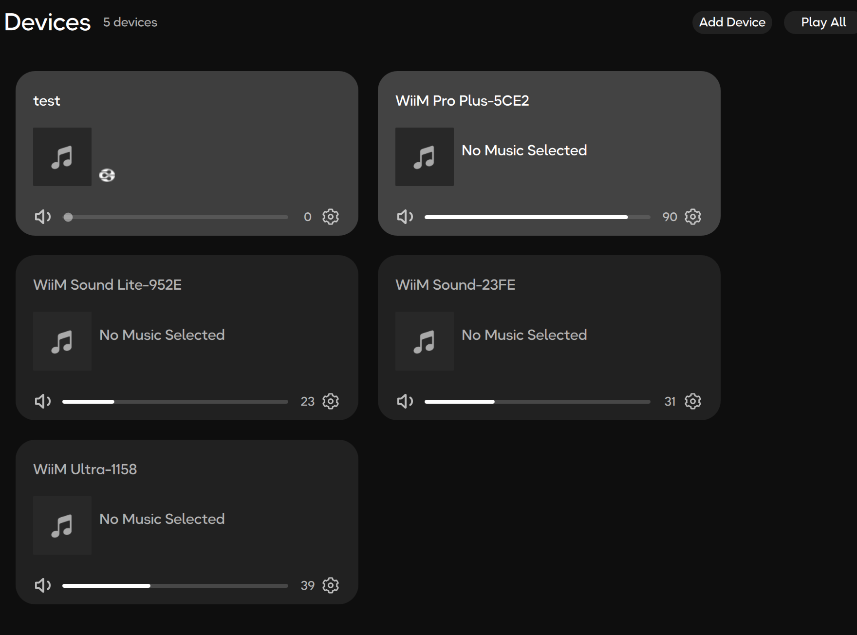Screen dimensions: 857x635
Task: Click volume value 31 on WiiM Sound-23FE
Action: [x=670, y=402]
